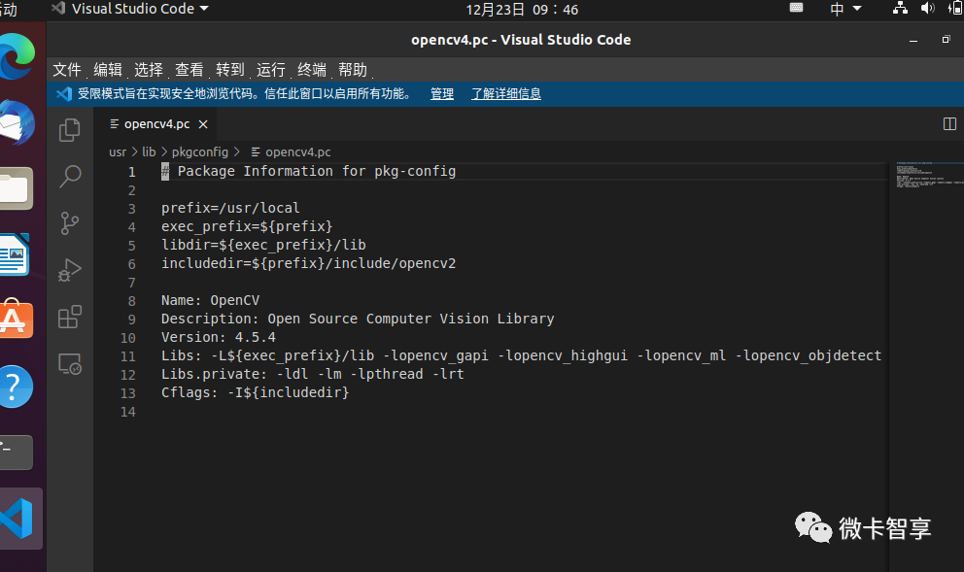This screenshot has width=964, height=572.
Task: Click the usr breadcrumb segment
Action: [118, 151]
